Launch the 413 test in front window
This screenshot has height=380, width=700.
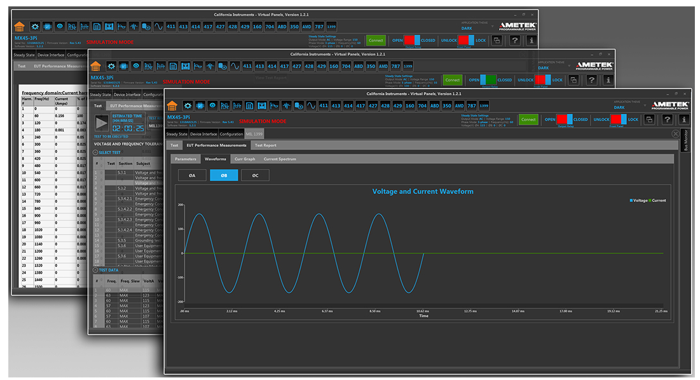pos(336,105)
